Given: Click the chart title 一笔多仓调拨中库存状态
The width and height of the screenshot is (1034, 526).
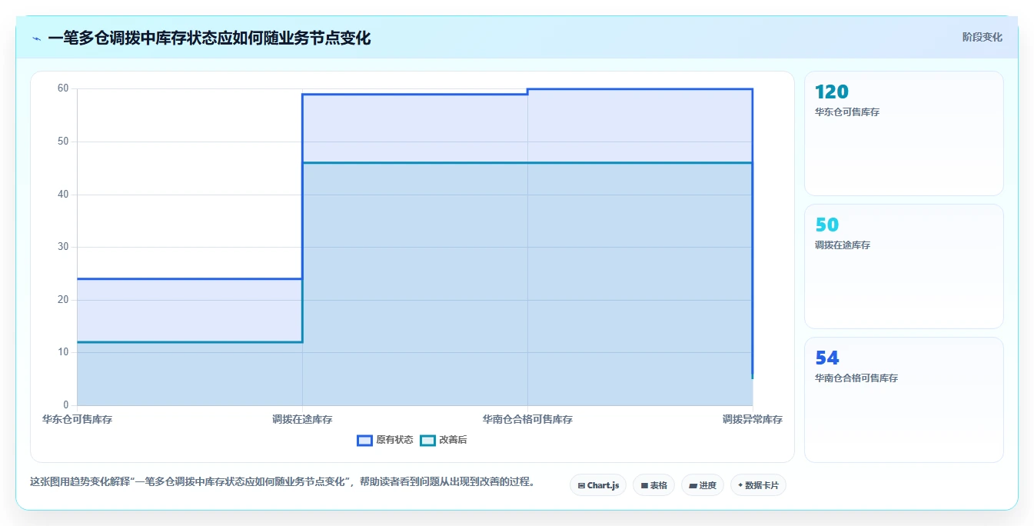Looking at the screenshot, I should 209,38.
